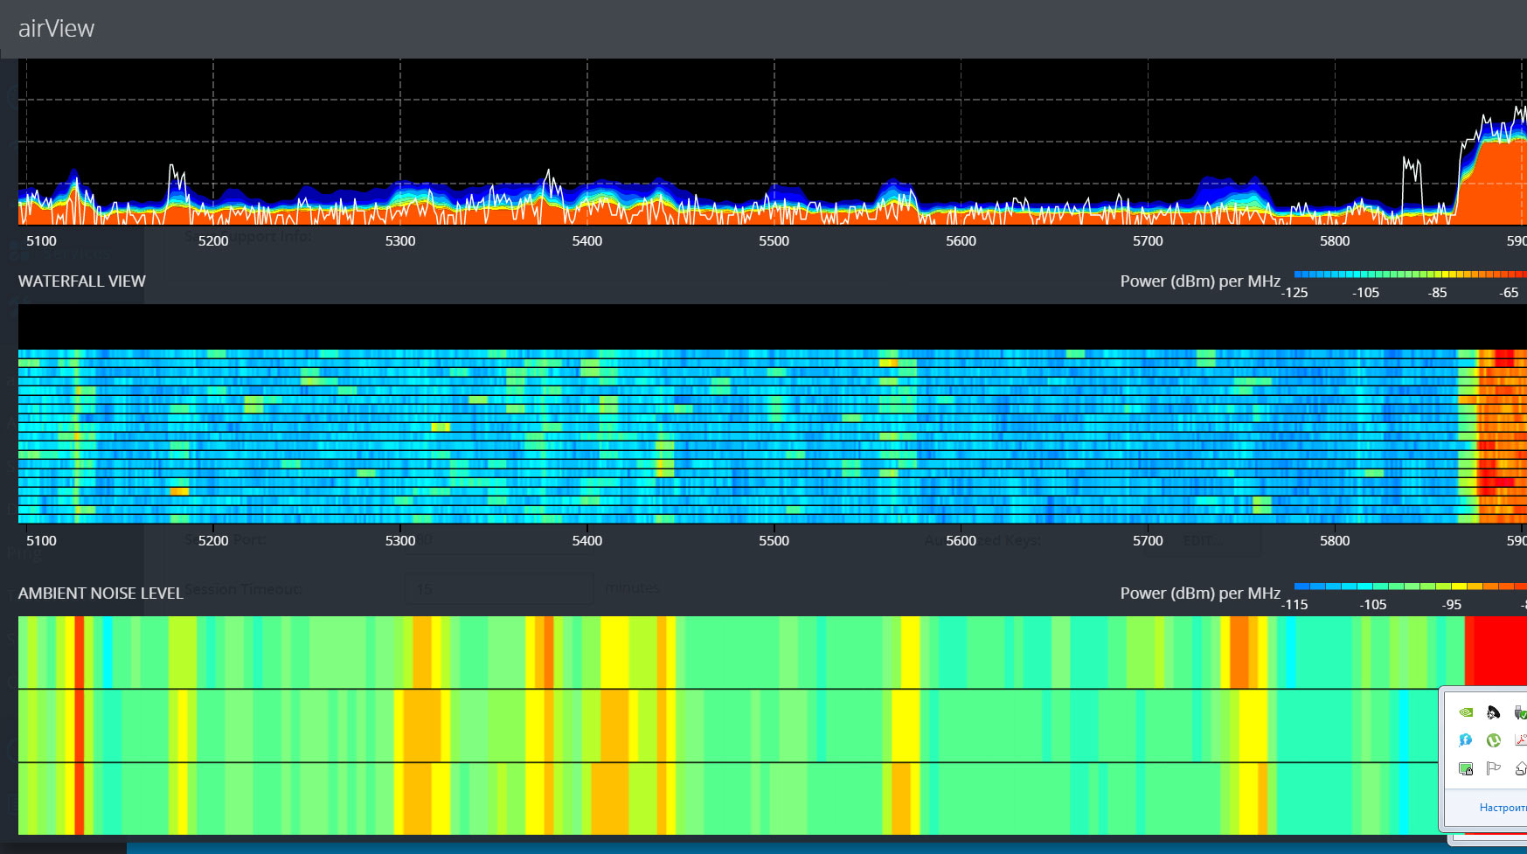The width and height of the screenshot is (1527, 854).
Task: Click the ambient noise power color legend bar
Action: tap(1409, 587)
